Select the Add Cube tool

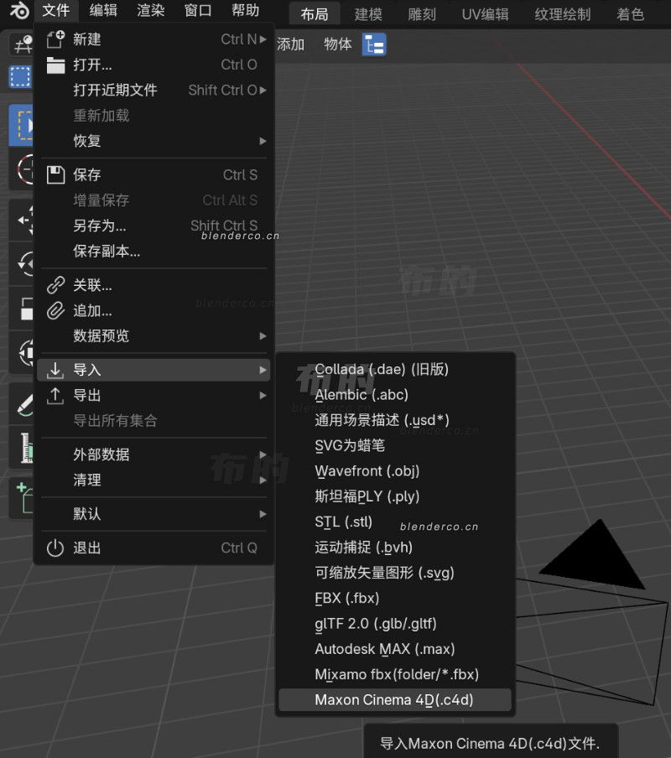click(22, 498)
